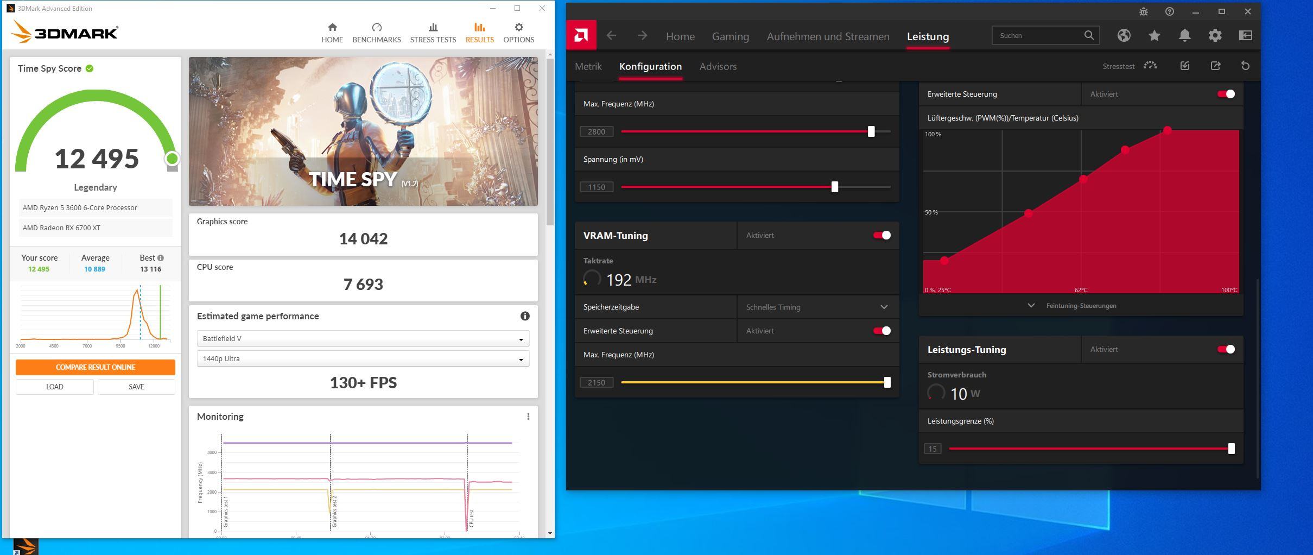Toggle VRAM-Tuning switch
Image resolution: width=1313 pixels, height=555 pixels.
click(882, 235)
